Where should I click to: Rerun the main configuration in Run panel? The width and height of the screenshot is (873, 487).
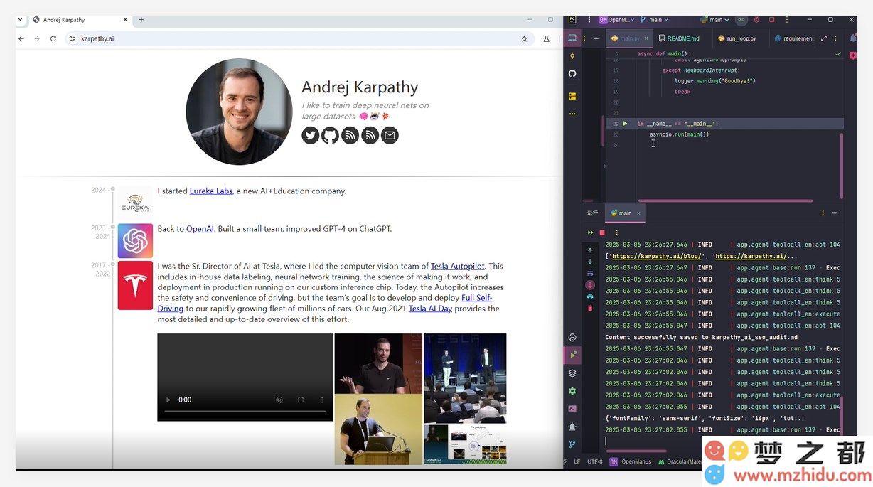point(590,232)
